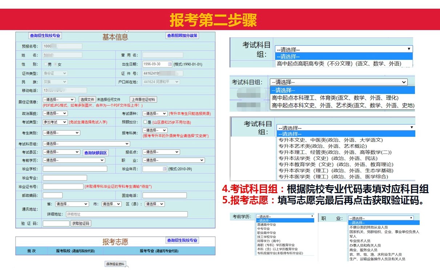The image size is (440, 270).
Task: Select 技工学校毕业 in 考前学历 list
Action: 266,237
